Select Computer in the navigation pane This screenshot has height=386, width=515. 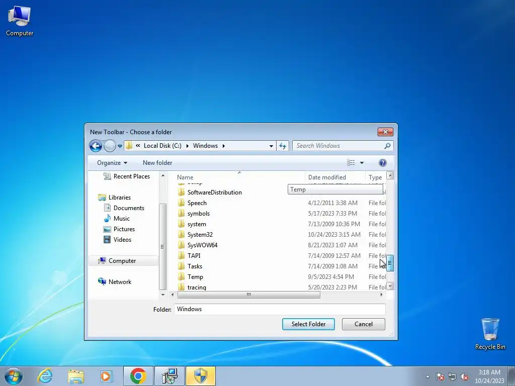pyautogui.click(x=124, y=261)
